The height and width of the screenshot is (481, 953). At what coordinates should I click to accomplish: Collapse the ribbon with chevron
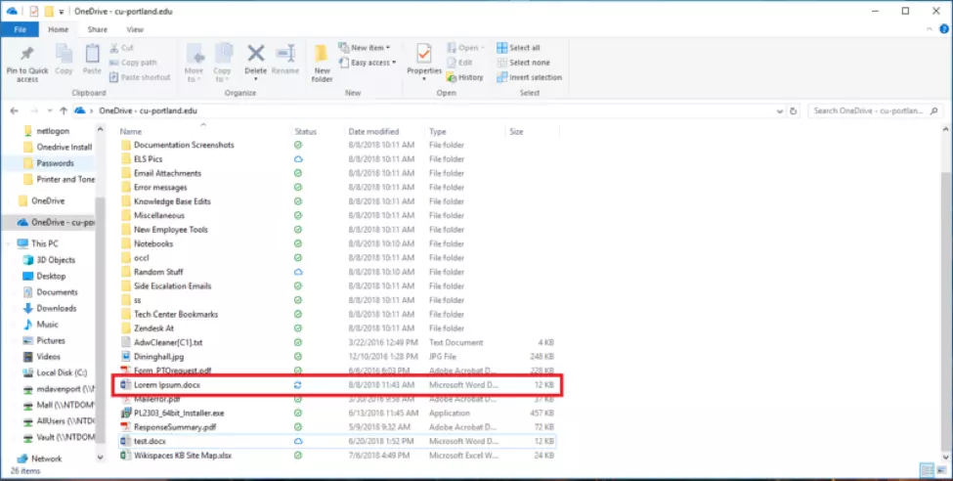click(930, 28)
